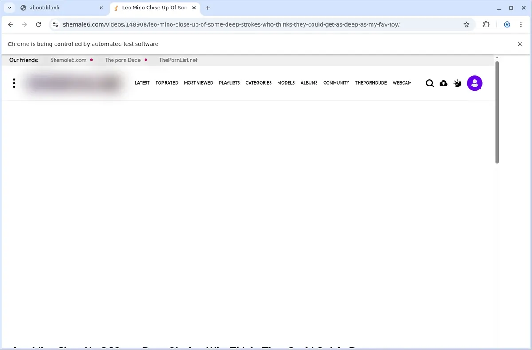
Task: Close the Leo Mino video tab
Action: pyautogui.click(x=194, y=8)
